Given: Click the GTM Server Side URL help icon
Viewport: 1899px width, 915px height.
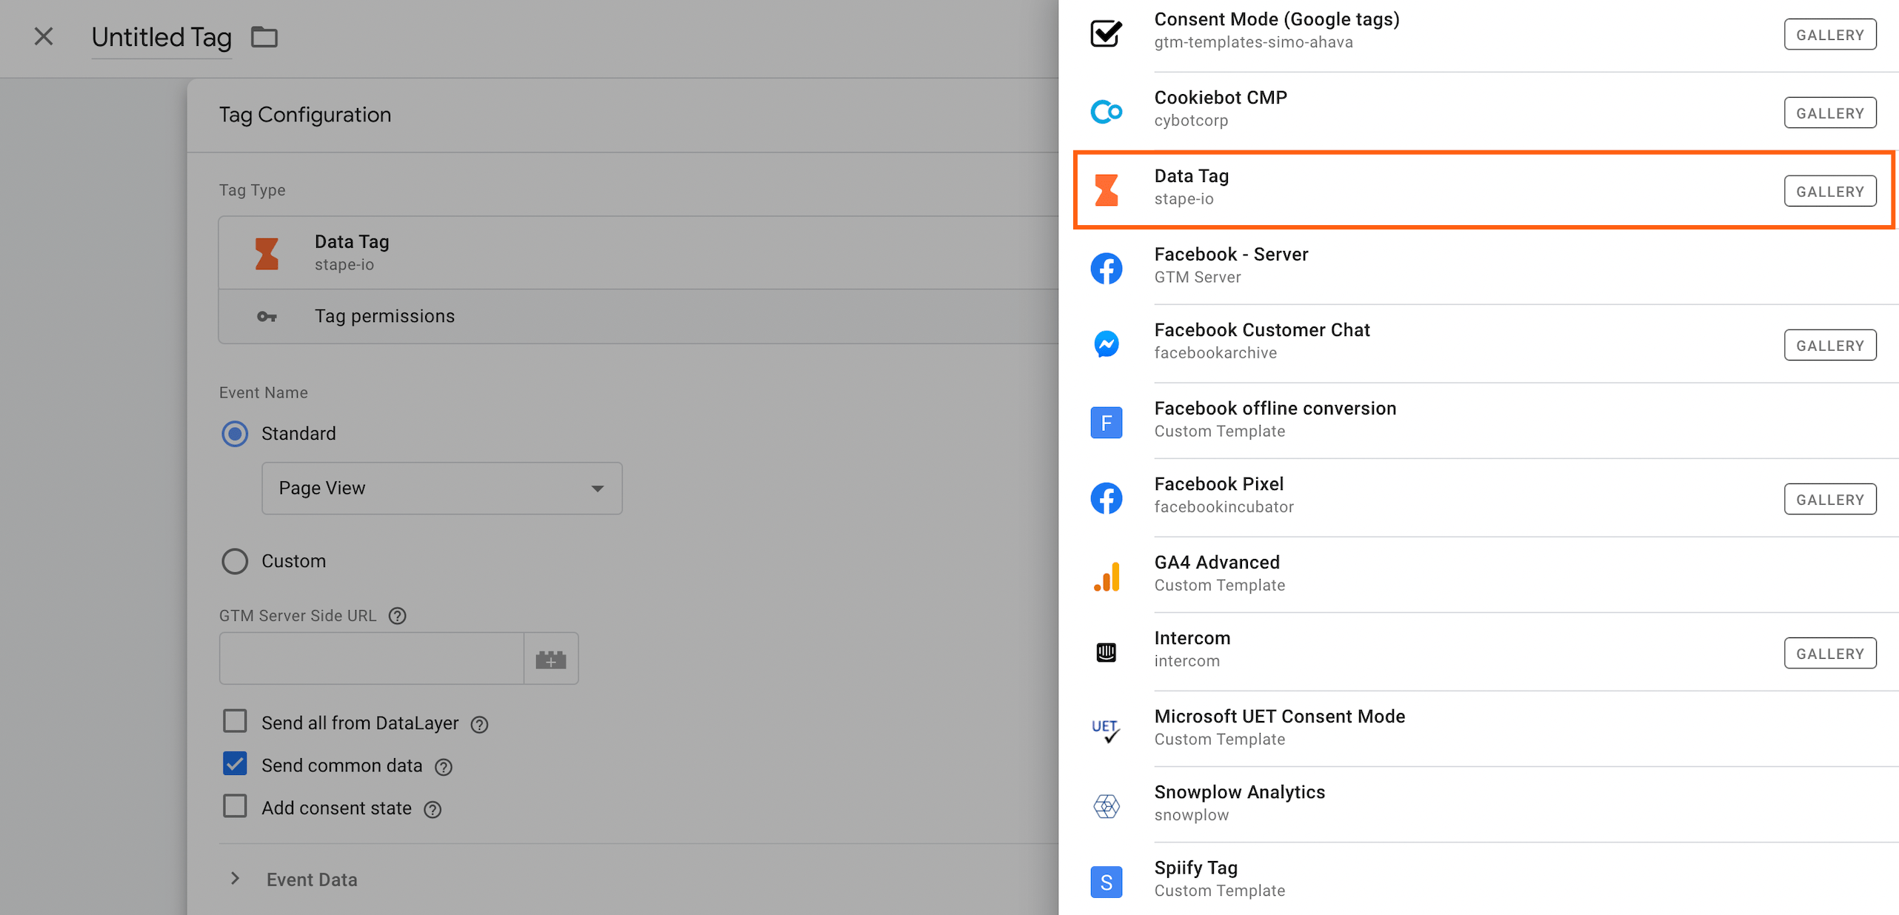Looking at the screenshot, I should [x=398, y=616].
